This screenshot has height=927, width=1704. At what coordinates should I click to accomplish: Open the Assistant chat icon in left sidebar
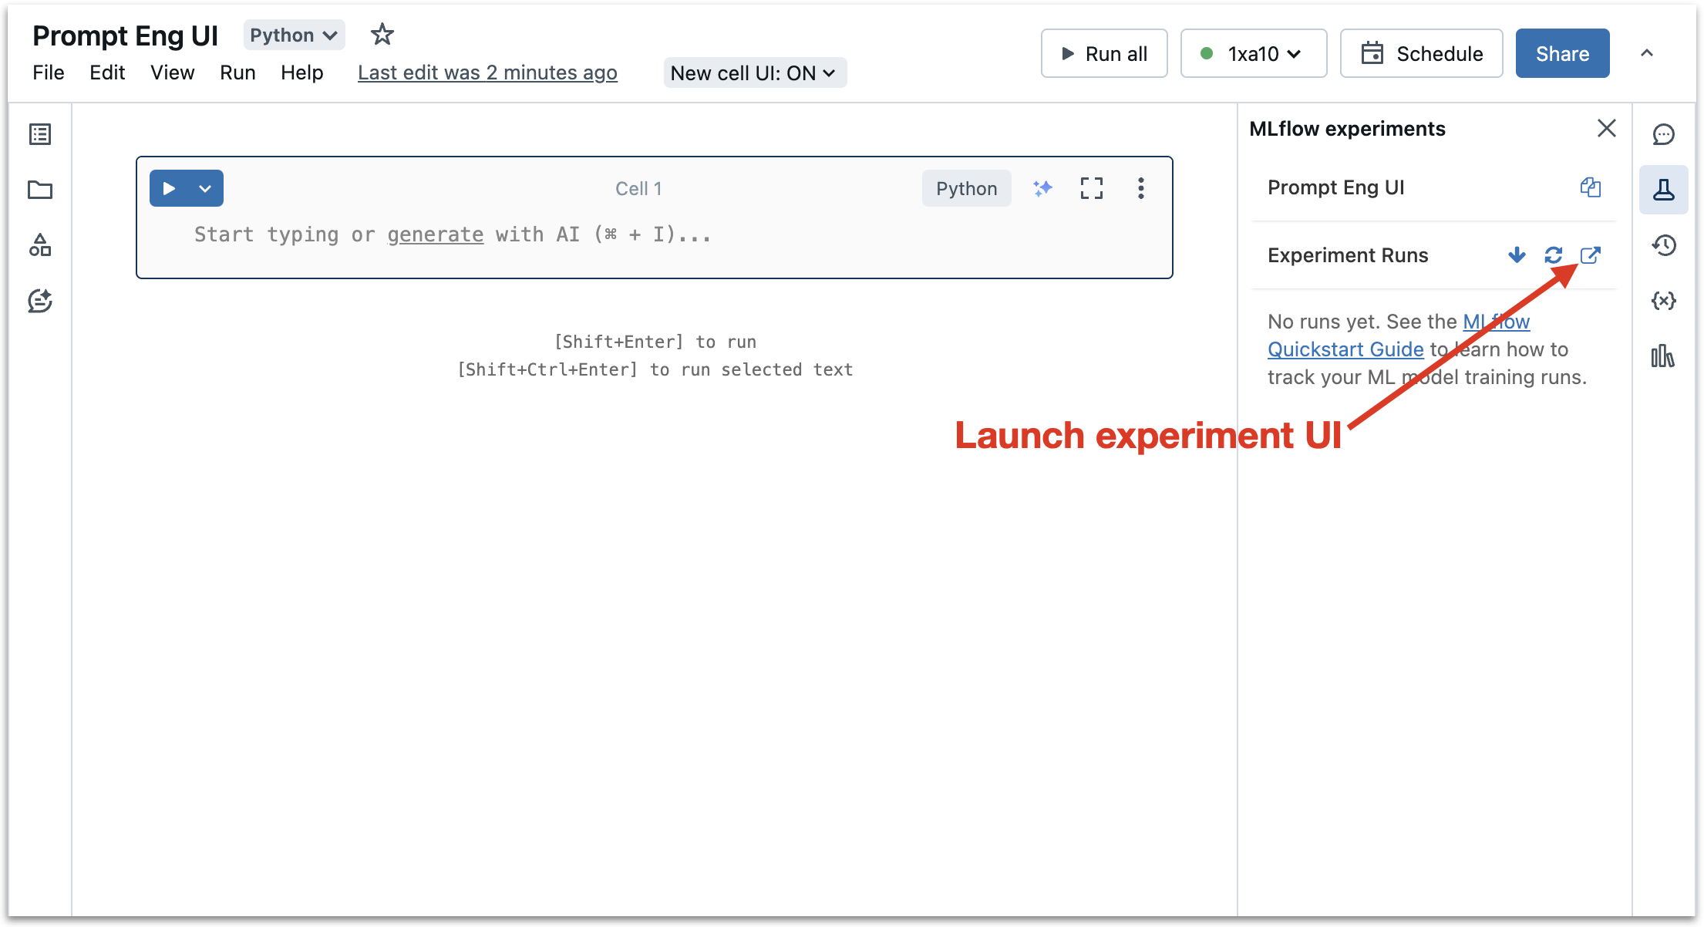40,301
